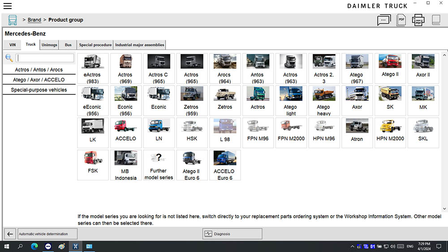
Task: Select Actros (969) model series
Action: (x=126, y=68)
